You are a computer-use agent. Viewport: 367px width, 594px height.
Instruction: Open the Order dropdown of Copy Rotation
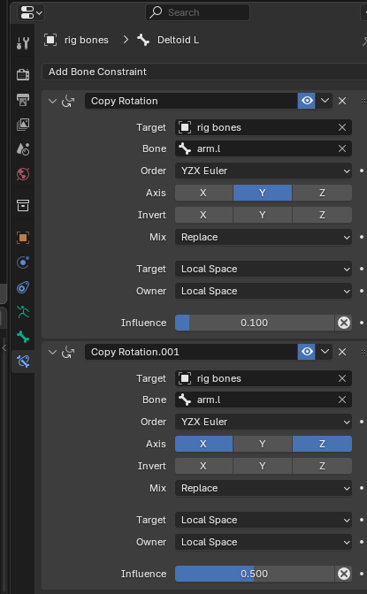(264, 171)
